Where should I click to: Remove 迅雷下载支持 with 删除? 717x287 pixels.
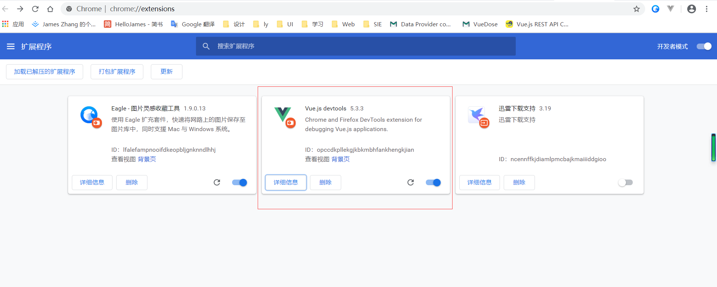(x=519, y=183)
